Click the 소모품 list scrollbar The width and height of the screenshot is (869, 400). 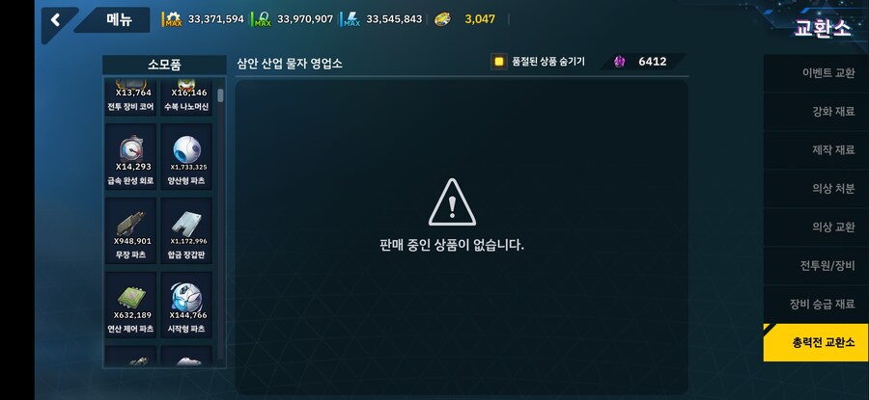[x=221, y=224]
